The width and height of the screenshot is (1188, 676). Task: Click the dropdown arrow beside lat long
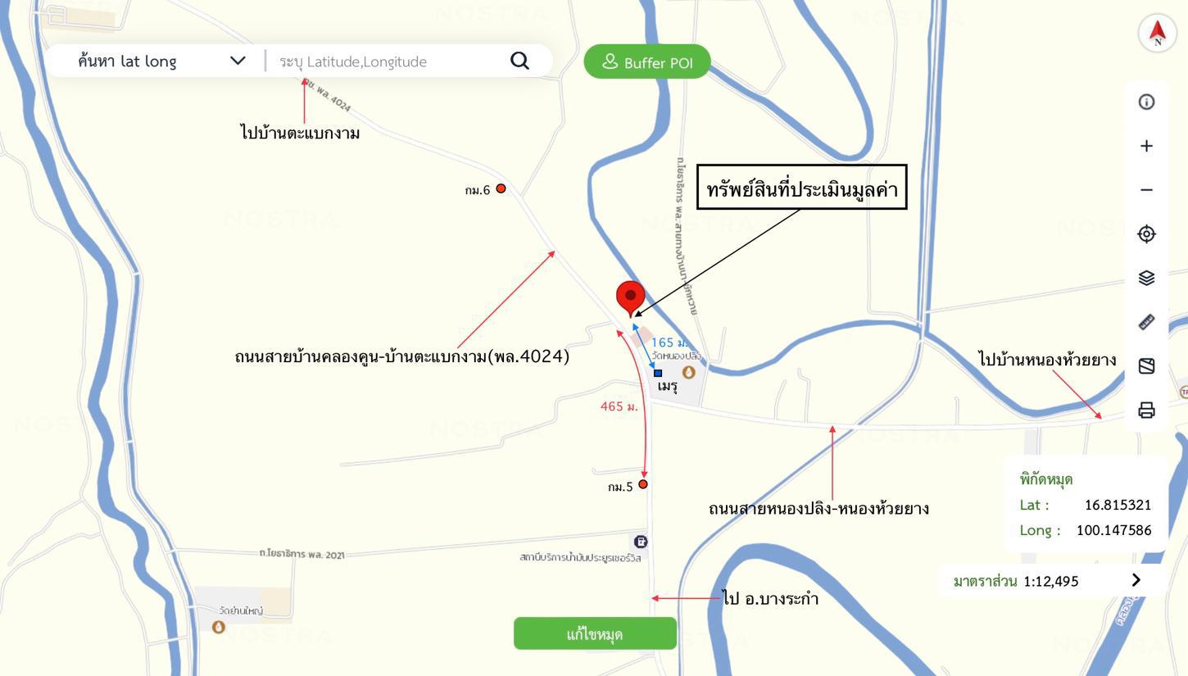point(238,61)
